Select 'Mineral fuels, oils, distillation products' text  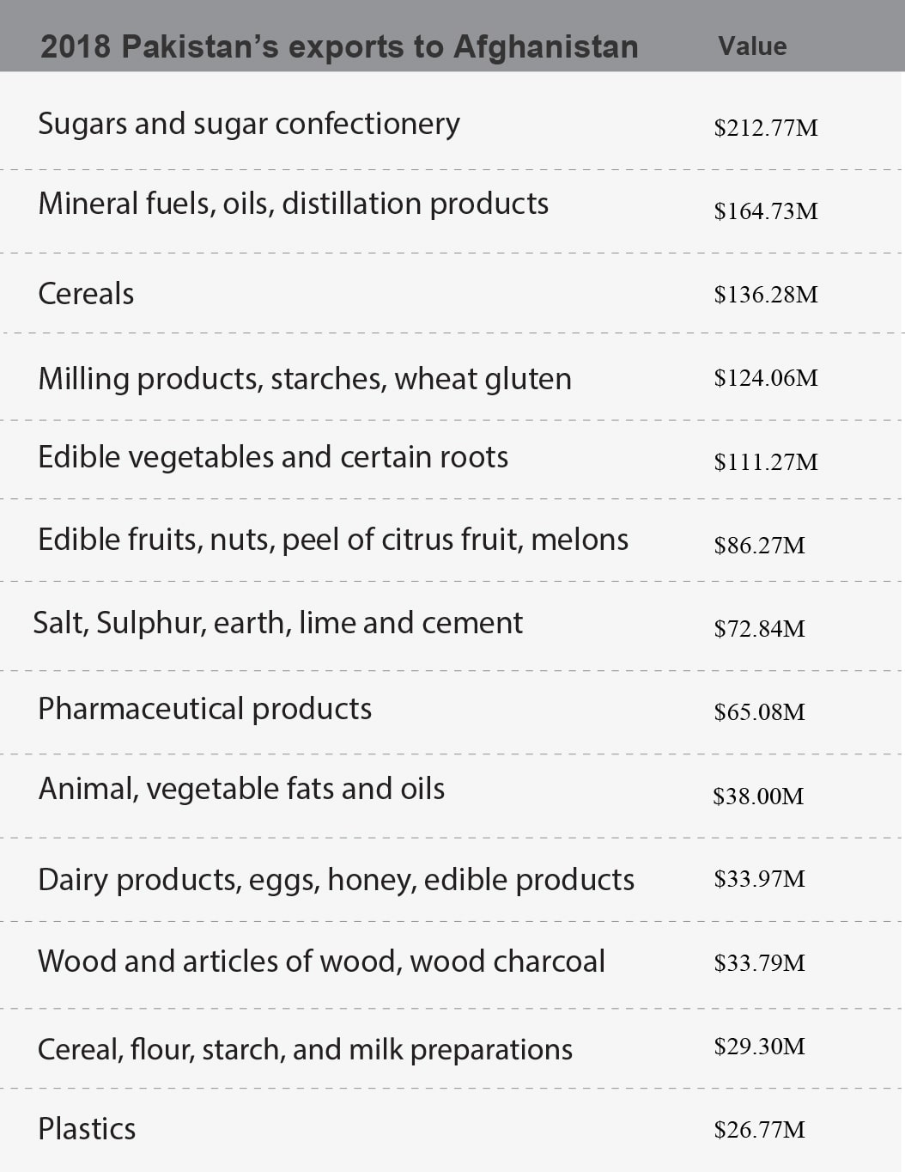pos(293,204)
